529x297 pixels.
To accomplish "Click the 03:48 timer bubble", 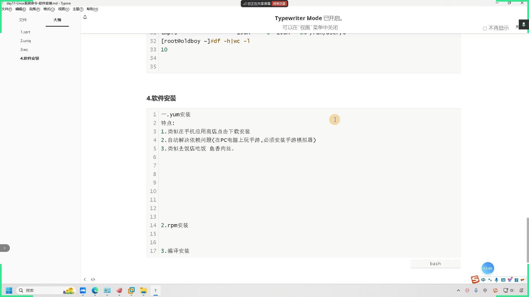I will coord(488,268).
